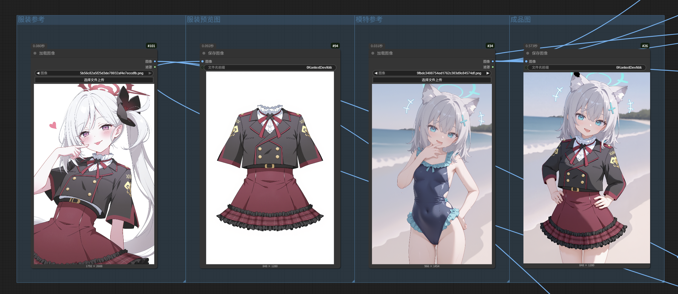678x294 pixels.
Task: Click the uniform preview image in node #94
Action: click(270, 168)
